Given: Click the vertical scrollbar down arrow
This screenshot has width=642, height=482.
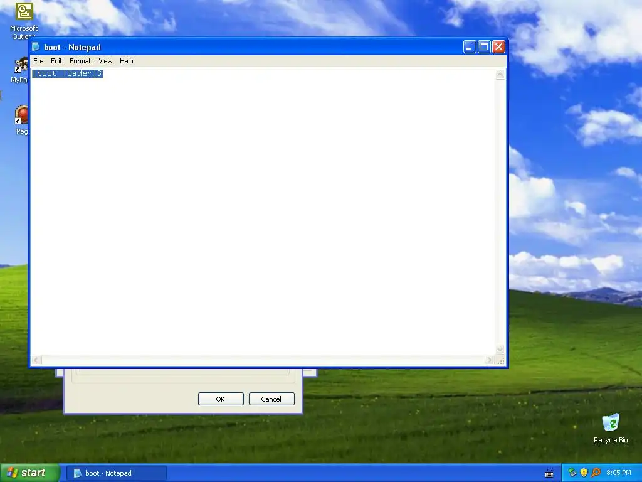Looking at the screenshot, I should (500, 350).
